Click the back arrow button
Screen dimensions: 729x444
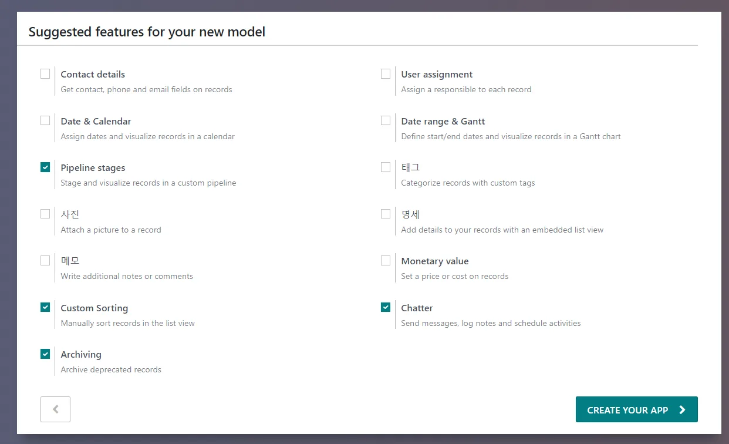pos(55,409)
